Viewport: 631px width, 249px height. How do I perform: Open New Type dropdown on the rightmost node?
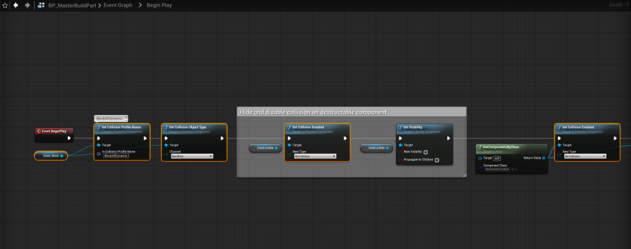click(x=585, y=156)
